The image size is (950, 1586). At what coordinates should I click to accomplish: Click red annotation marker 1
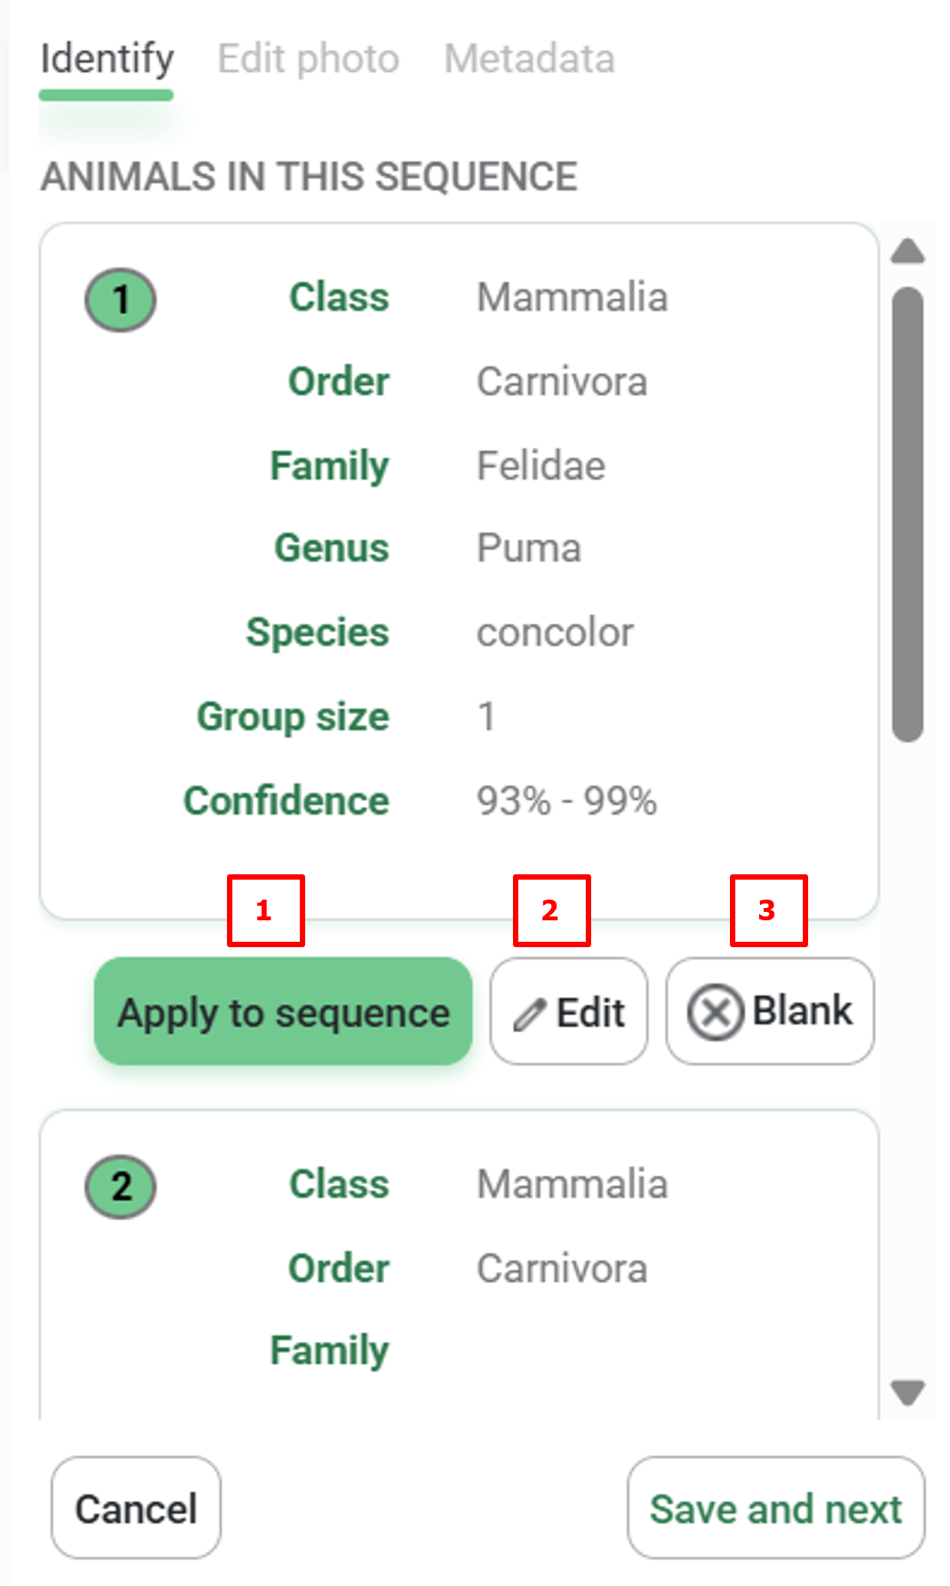(265, 910)
